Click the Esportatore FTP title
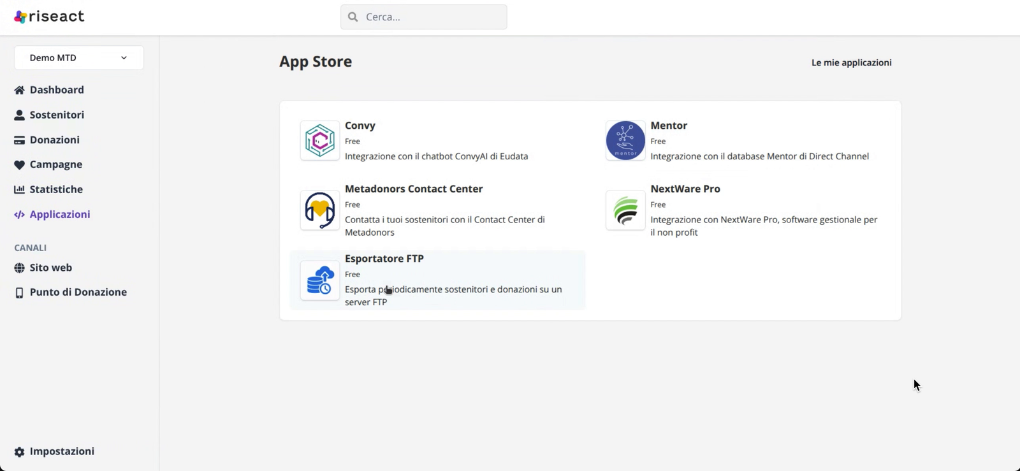Viewport: 1020px width, 471px height. [x=384, y=258]
